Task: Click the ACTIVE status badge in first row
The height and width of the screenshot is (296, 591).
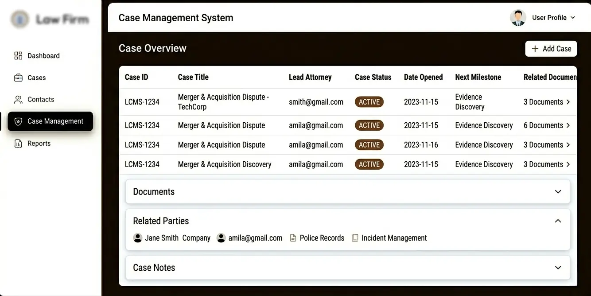Action: 369,102
